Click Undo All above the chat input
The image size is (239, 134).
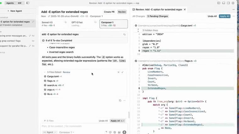point(103,121)
